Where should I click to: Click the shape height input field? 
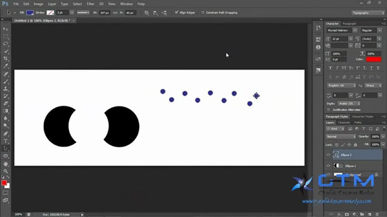(130, 13)
